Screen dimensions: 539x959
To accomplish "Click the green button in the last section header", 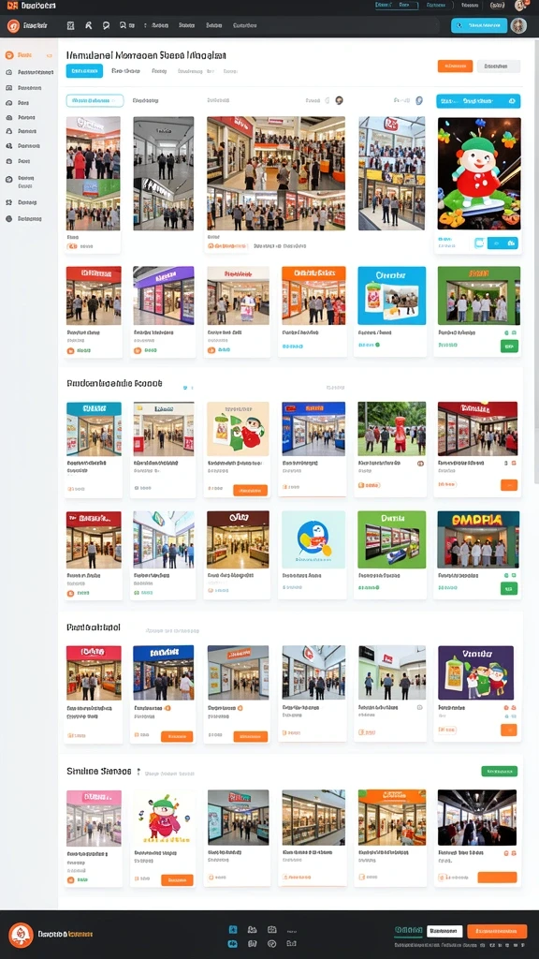I will click(500, 772).
